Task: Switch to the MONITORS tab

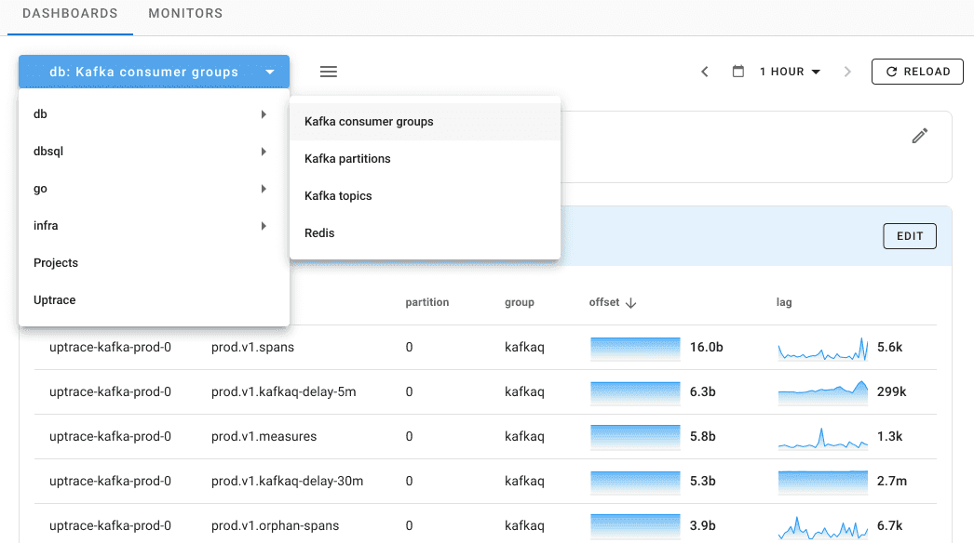Action: point(185,14)
